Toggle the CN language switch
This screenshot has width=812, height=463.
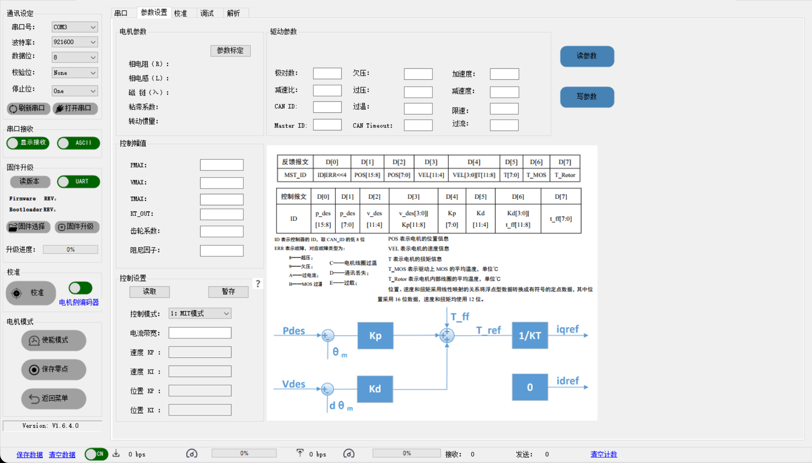point(96,454)
